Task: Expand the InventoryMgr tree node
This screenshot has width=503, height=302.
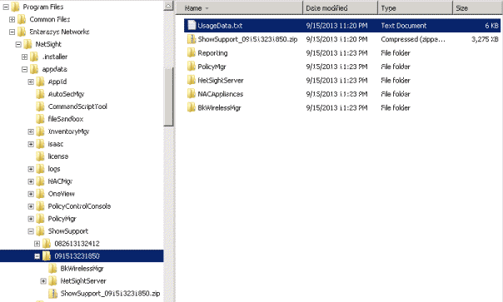Action: 31,131
